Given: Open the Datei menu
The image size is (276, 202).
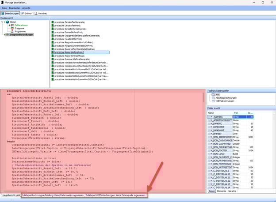Looking at the screenshot, I should tap(4, 8).
